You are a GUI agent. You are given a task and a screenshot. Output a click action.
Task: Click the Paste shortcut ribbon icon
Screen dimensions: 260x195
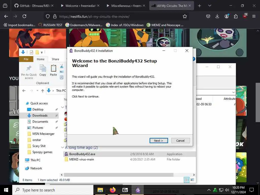tap(61, 77)
